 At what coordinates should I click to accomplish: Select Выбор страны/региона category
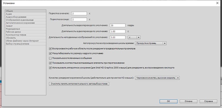[26, 44]
